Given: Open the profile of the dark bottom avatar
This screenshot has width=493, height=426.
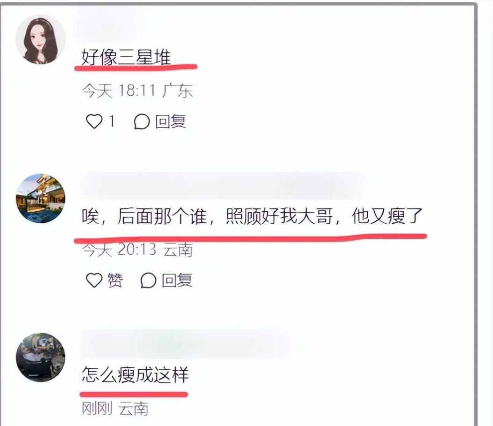Looking at the screenshot, I should pos(40,358).
